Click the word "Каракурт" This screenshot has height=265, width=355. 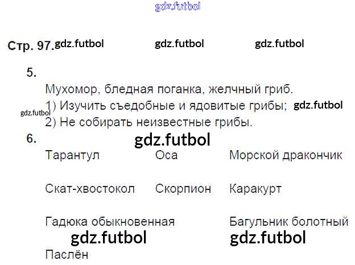(x=255, y=188)
